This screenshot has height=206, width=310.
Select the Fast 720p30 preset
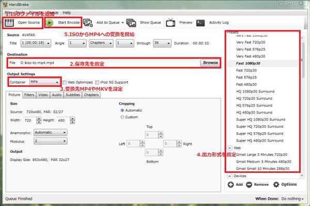click(246, 71)
